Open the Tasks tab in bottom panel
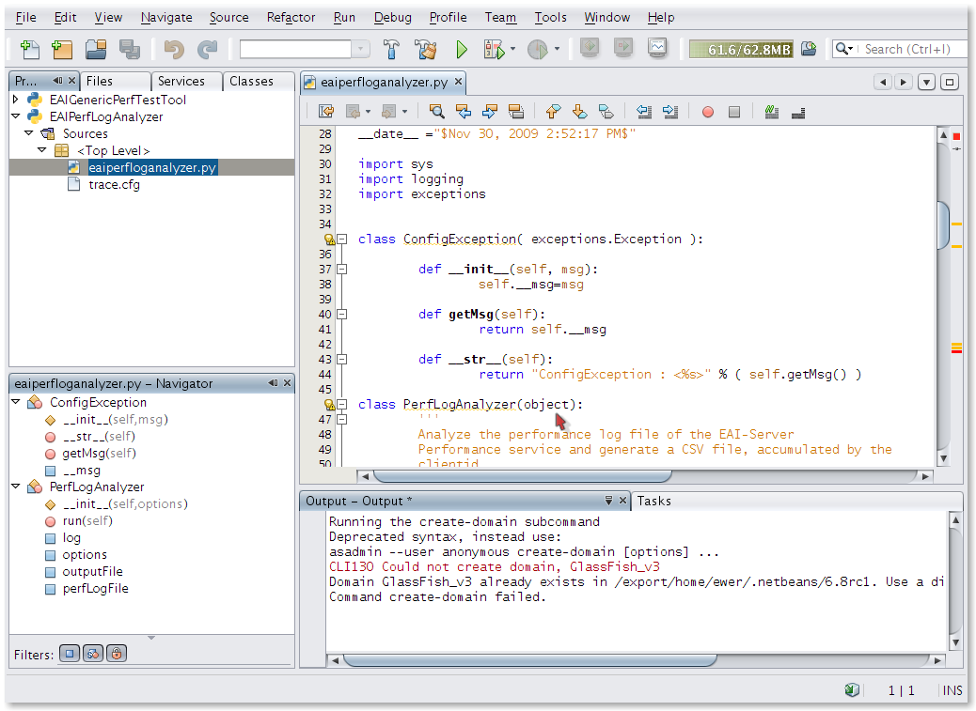 [654, 501]
